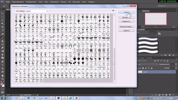The height and width of the screenshot is (100, 178).
Task: Switch to the Каналы tab
Action: [142, 58]
